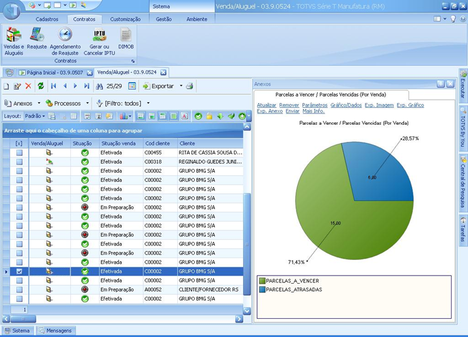Click the green plus circle toolbar icon
The image size is (468, 337).
click(x=242, y=116)
